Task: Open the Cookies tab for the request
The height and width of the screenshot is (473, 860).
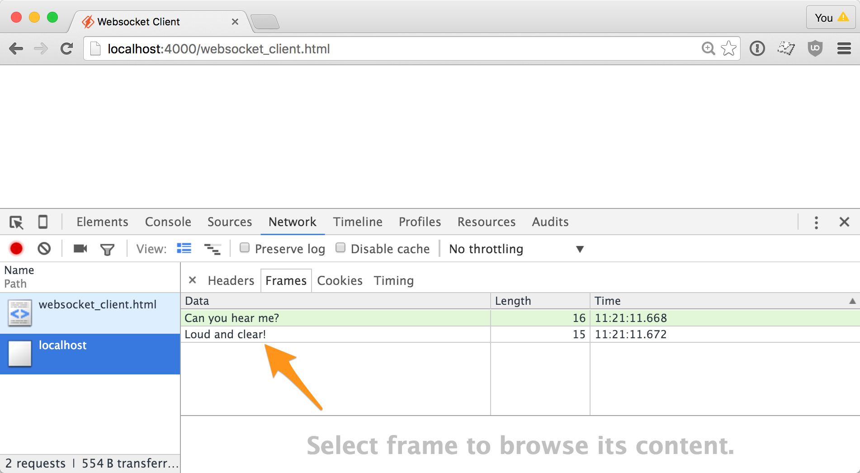Action: [340, 280]
